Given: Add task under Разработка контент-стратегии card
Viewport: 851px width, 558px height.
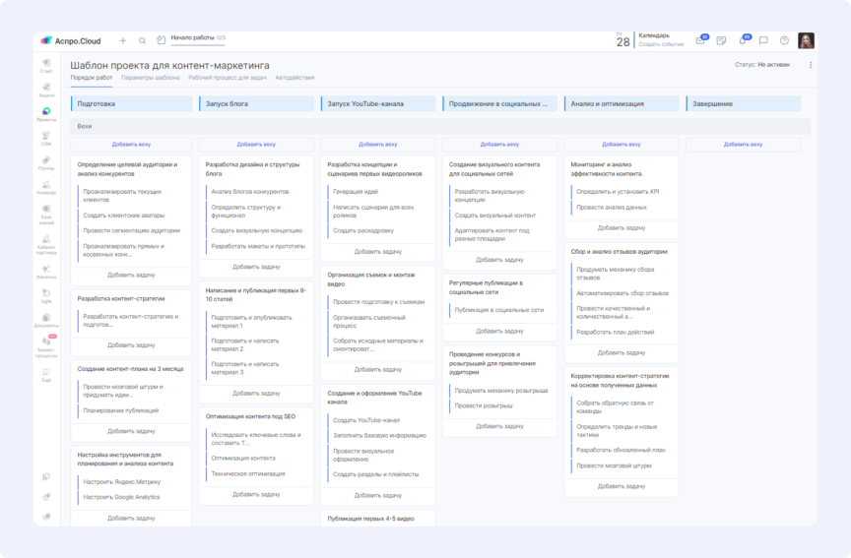Looking at the screenshot, I should (x=131, y=344).
